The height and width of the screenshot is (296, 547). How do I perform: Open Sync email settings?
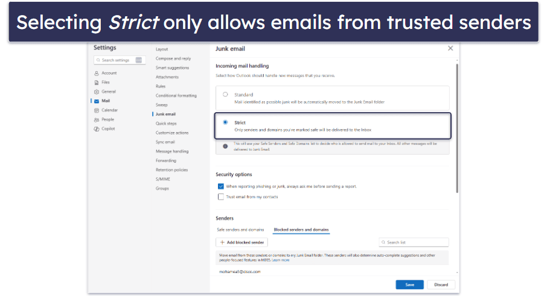(165, 142)
